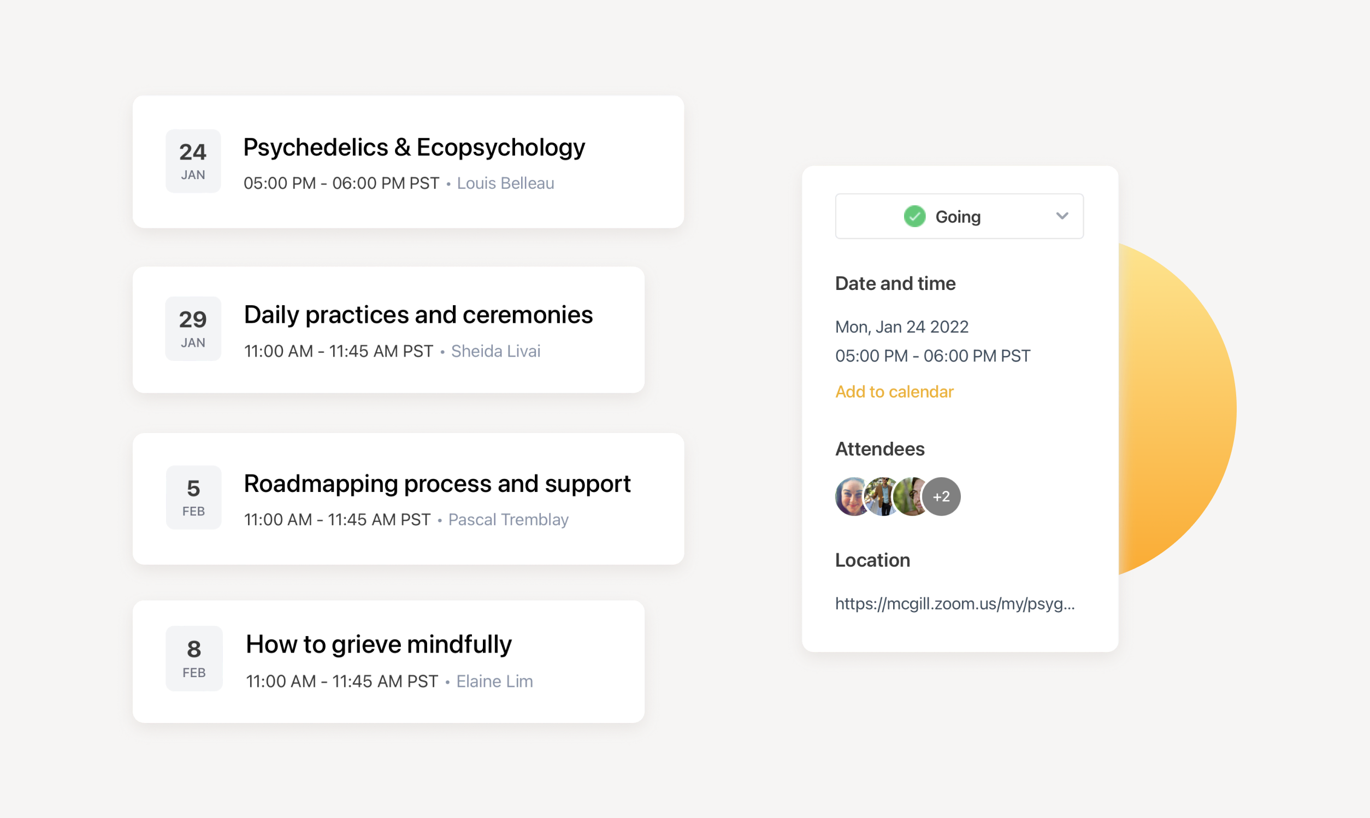View host Louis Belleau's profile

coord(505,183)
